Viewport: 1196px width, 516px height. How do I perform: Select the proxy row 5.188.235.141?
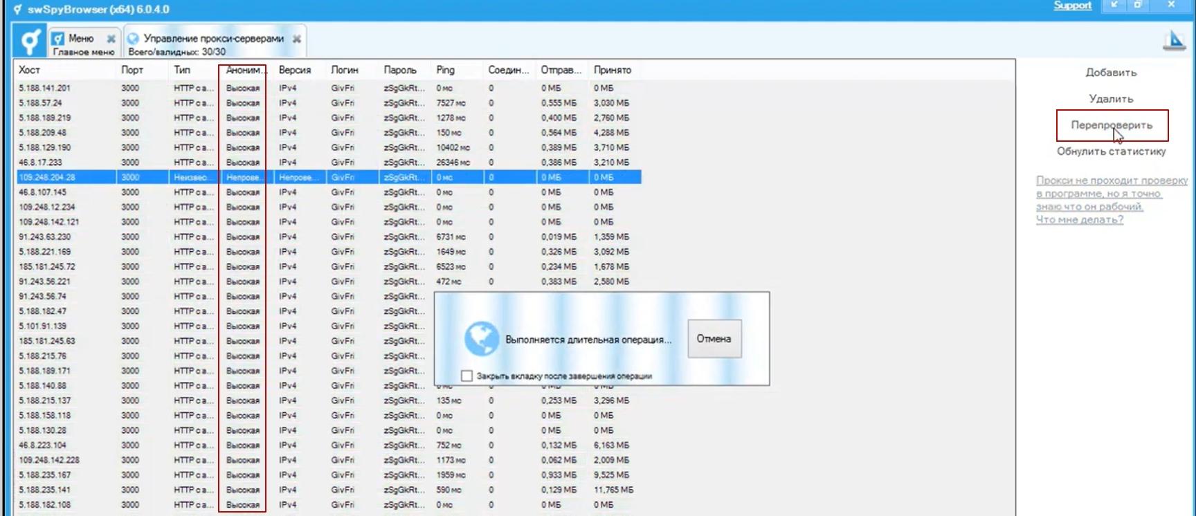(329, 490)
